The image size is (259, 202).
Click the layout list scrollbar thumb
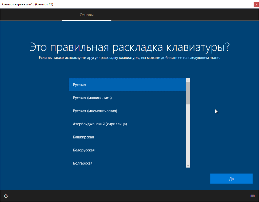pos(188,93)
